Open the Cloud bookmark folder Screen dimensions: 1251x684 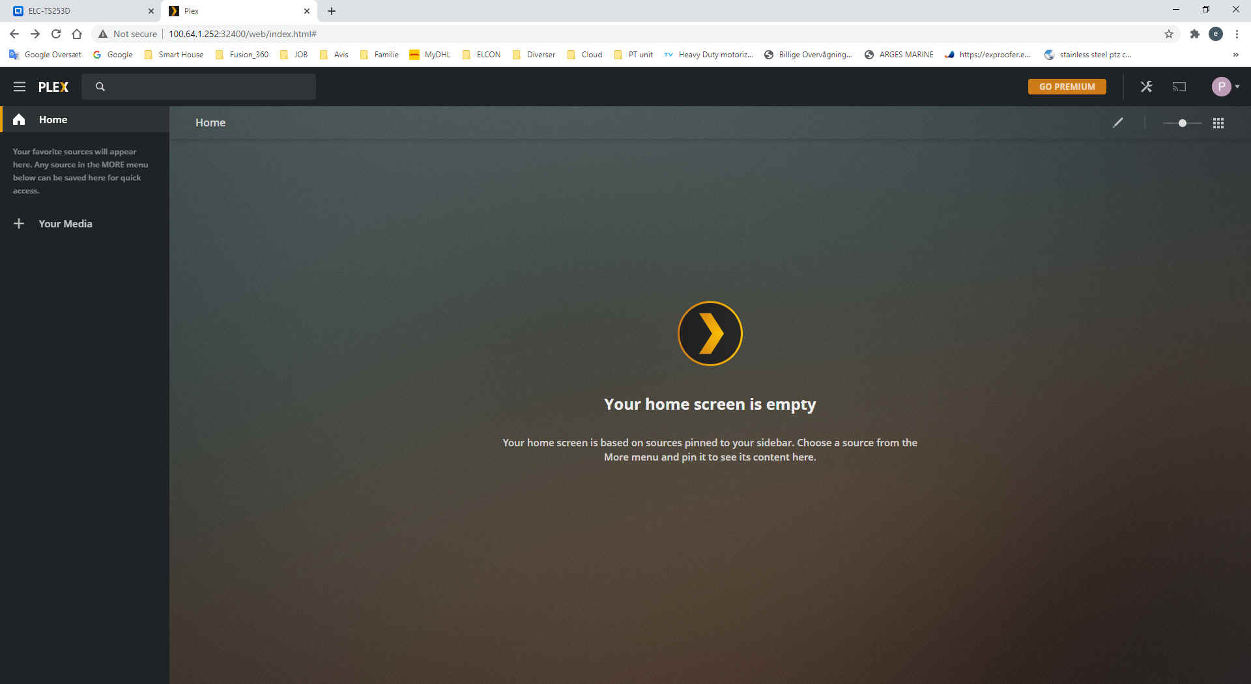tap(585, 55)
